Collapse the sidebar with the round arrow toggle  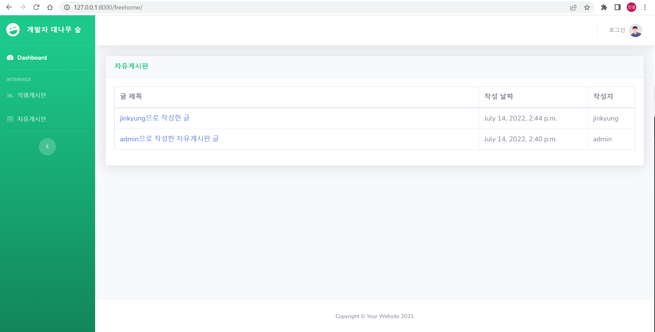point(47,146)
